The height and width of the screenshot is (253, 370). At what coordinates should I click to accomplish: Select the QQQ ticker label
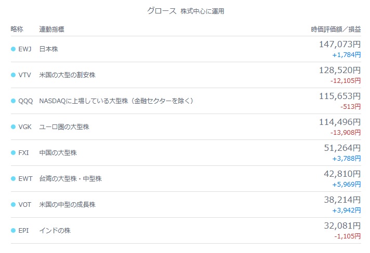pyautogui.click(x=25, y=101)
